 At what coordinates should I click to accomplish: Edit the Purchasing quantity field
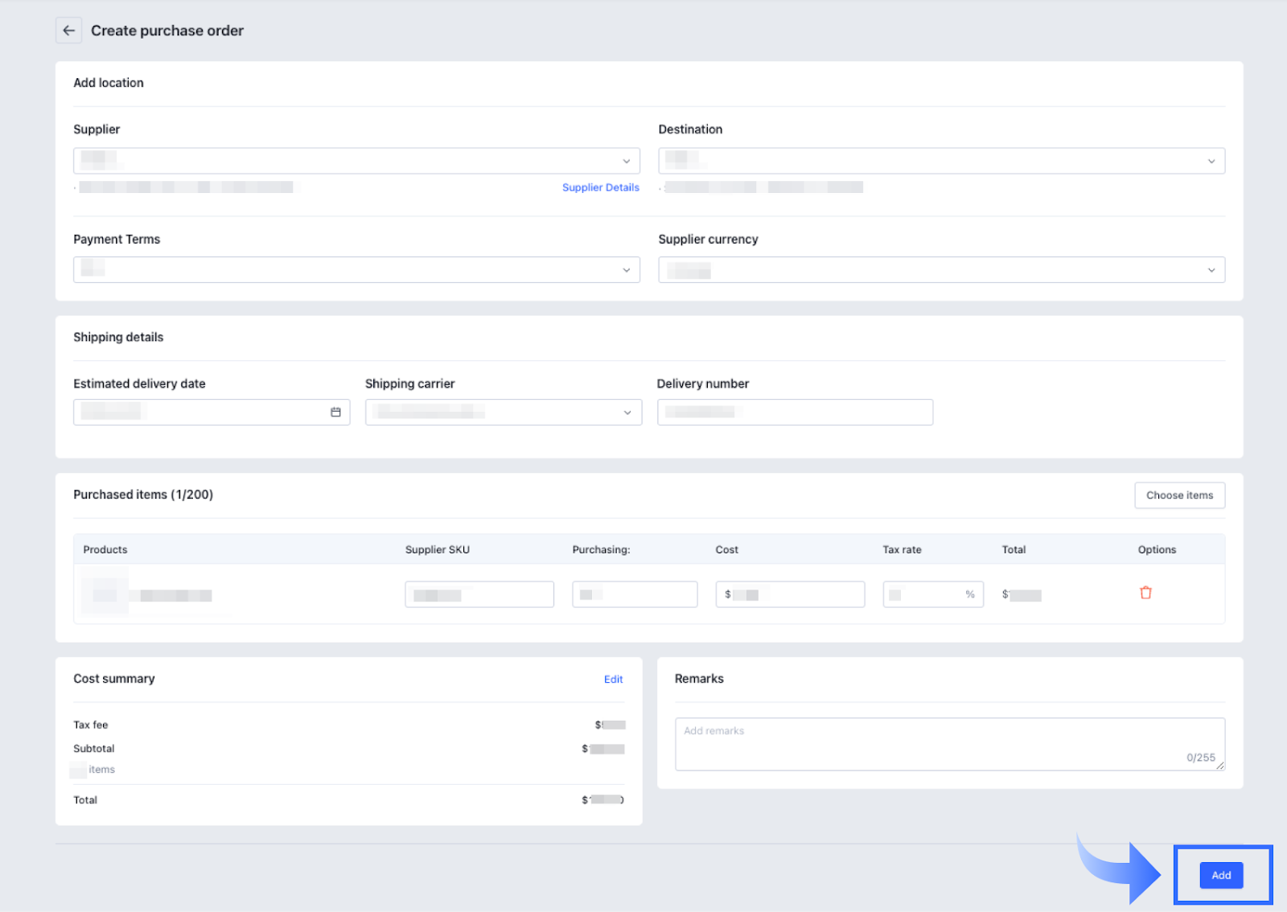[635, 594]
